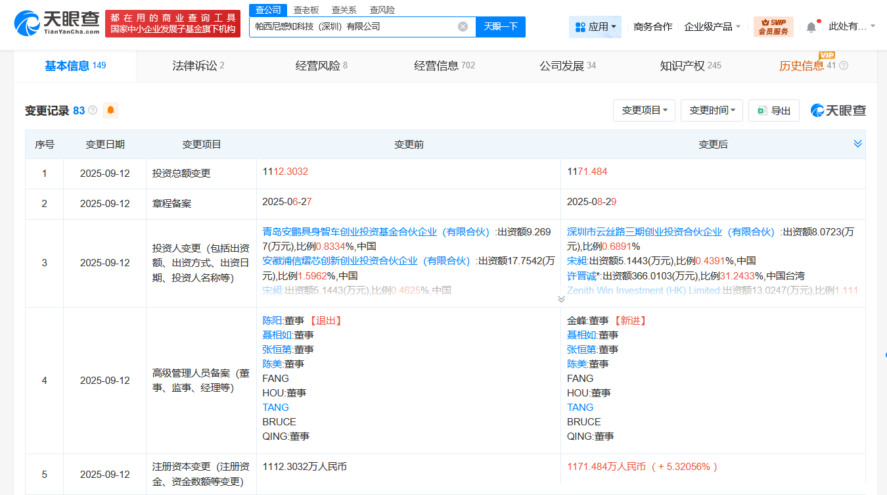Click the SVIP 会员服务 badge
The image size is (887, 495).
[773, 27]
